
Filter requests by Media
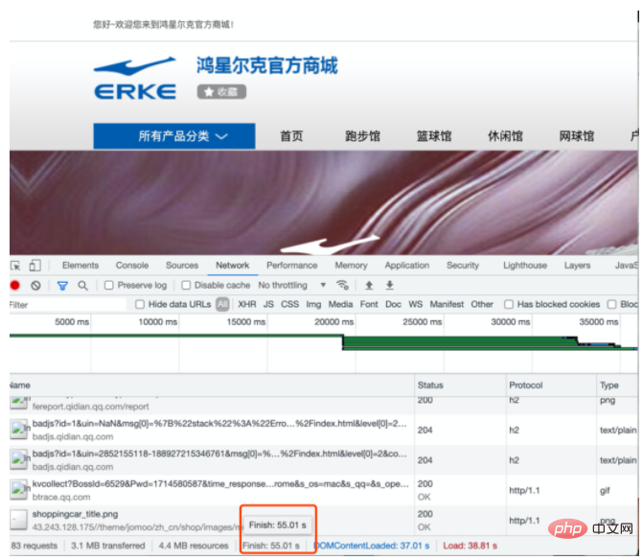pos(340,304)
